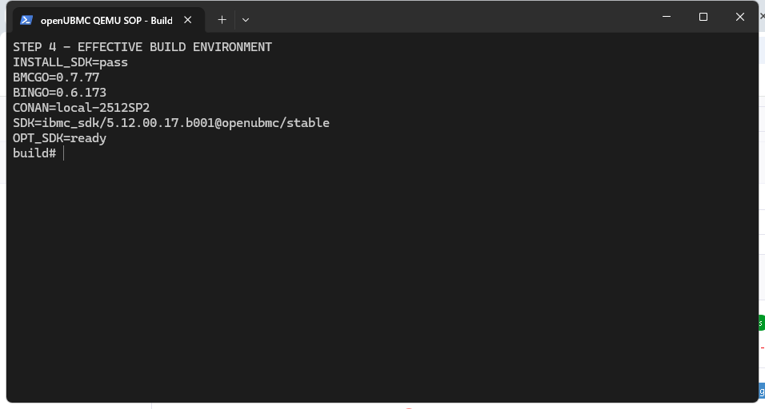Close the terminal window
The height and width of the screenshot is (409, 765).
(739, 17)
